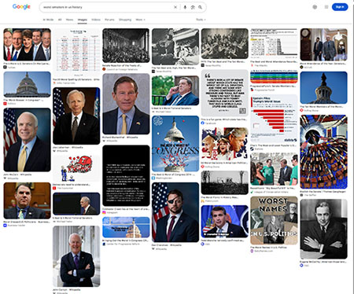Screen dimensions: 354x294
Task: Open John Cornyn arms-crossed portrait
Action: click(76, 256)
